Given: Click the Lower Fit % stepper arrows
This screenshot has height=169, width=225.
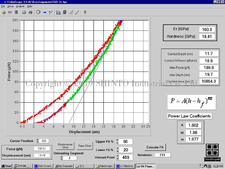Looking at the screenshot, I should pyautogui.click(x=117, y=150).
